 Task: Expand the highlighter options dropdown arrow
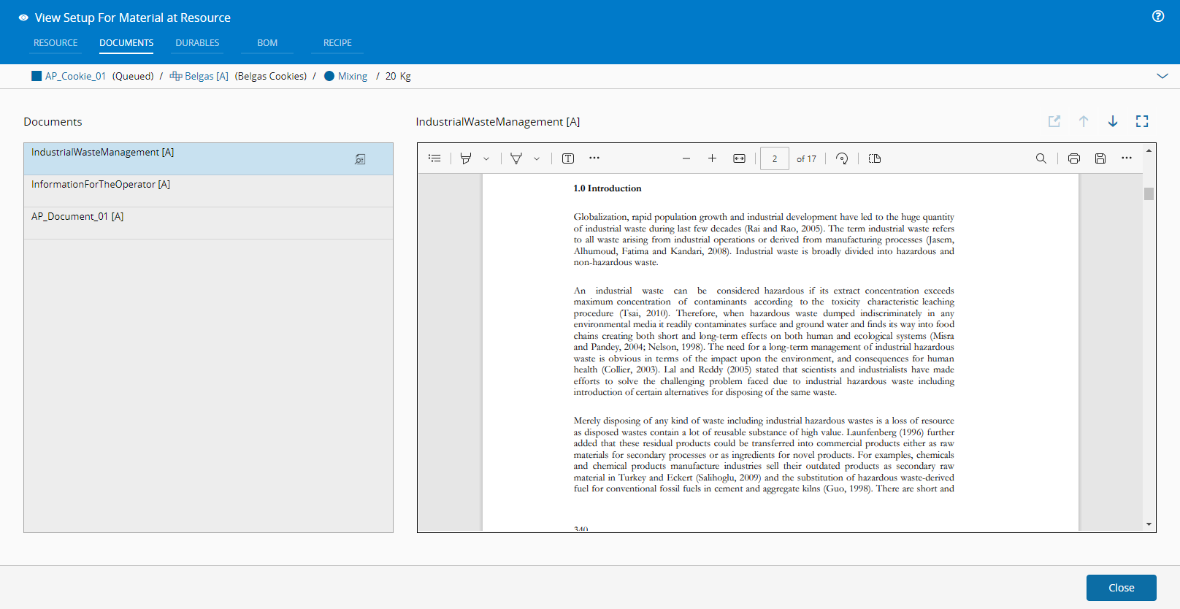[x=486, y=159]
